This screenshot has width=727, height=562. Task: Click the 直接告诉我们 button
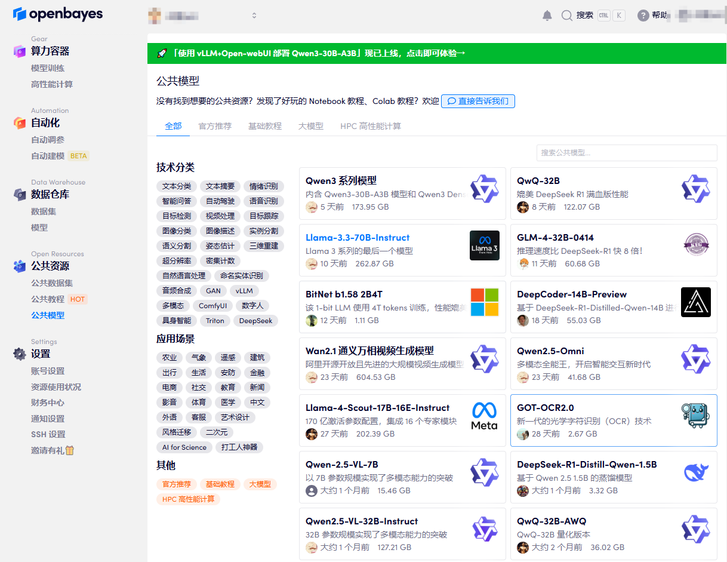click(478, 102)
